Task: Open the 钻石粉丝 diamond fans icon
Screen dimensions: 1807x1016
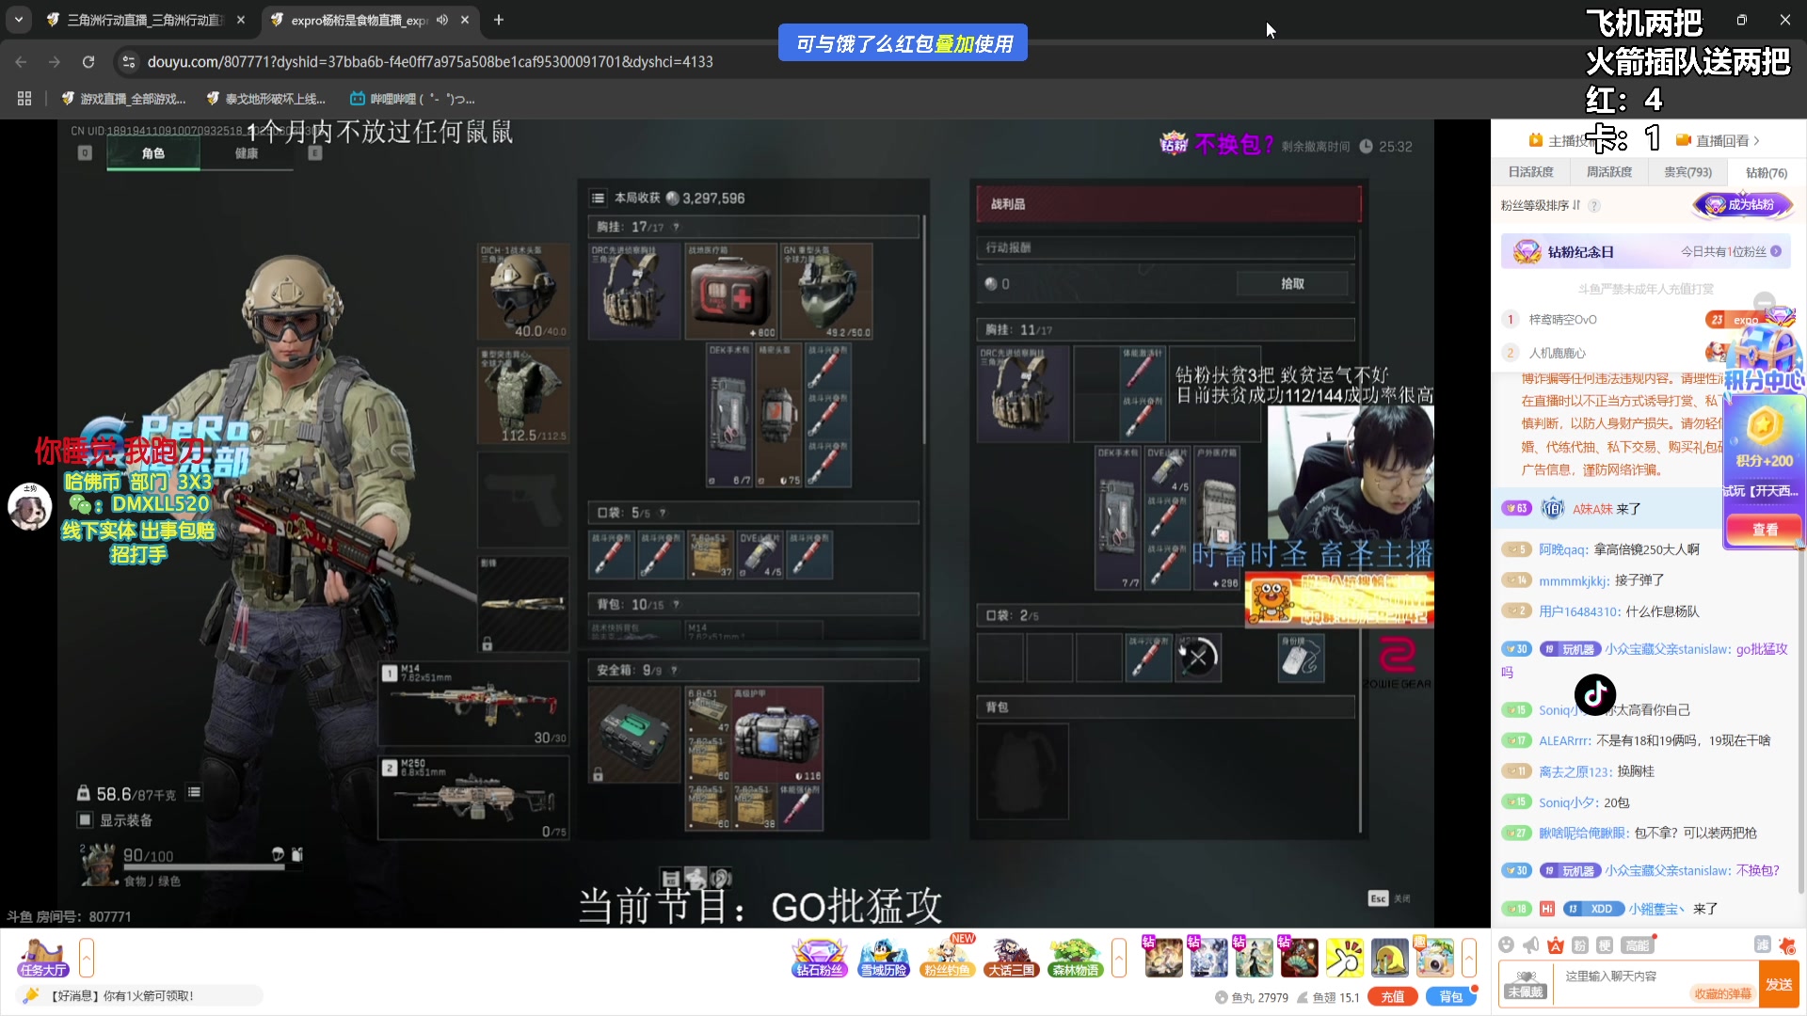Action: coord(819,959)
